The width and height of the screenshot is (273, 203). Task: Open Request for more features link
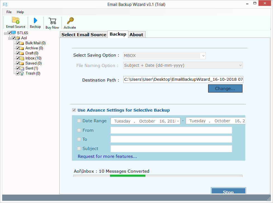tap(107, 156)
